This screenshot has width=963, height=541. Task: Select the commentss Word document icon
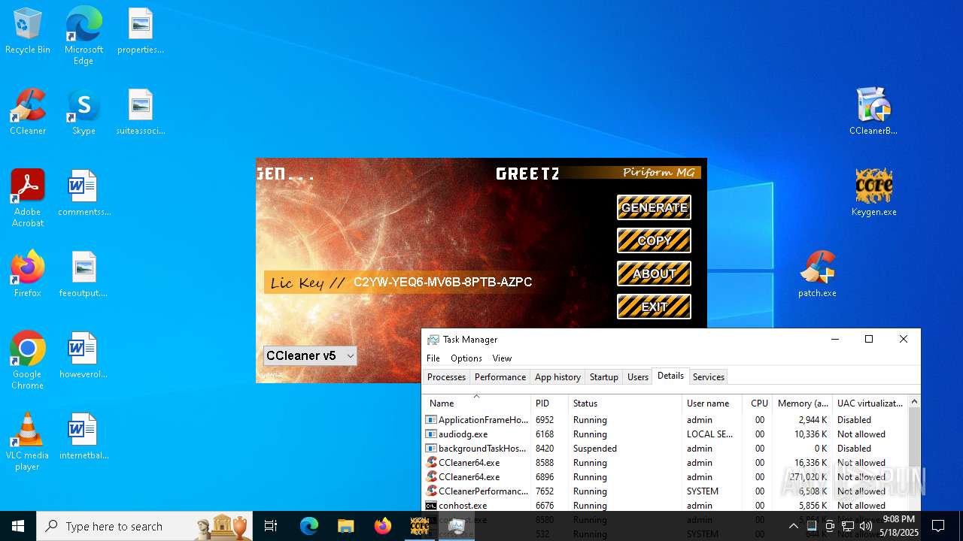click(84, 194)
